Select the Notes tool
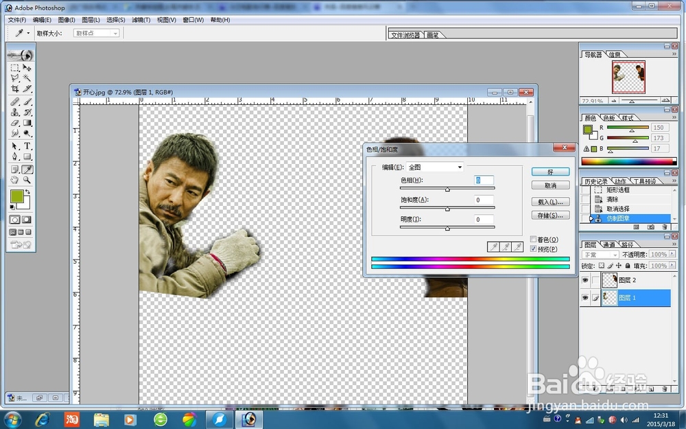The width and height of the screenshot is (686, 429). 15,170
